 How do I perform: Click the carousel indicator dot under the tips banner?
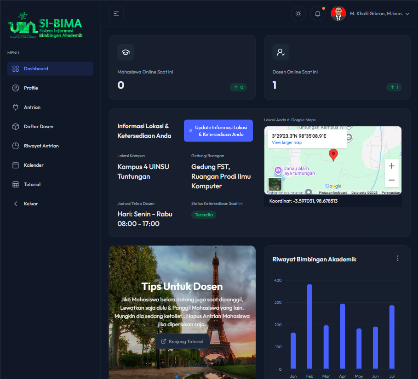[177, 377]
